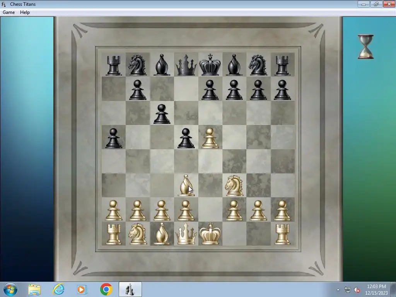Select the white king on e1

(210, 233)
